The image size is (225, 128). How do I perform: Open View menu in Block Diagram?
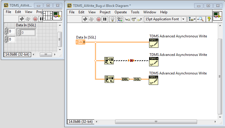point(92,12)
